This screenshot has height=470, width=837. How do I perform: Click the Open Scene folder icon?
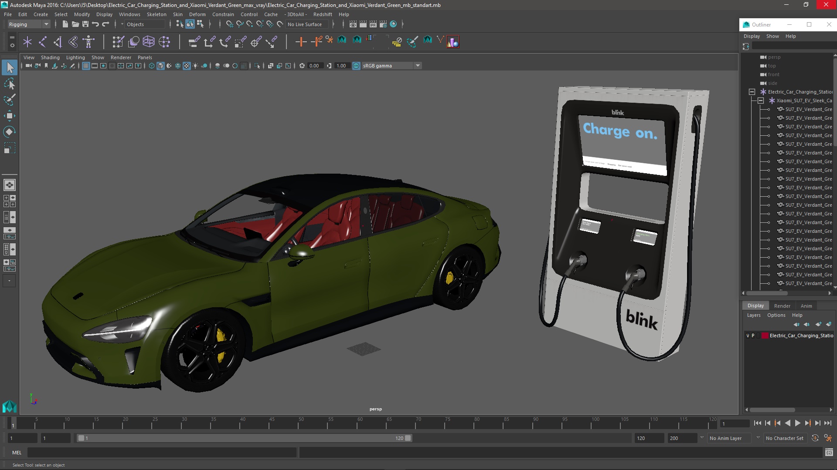pyautogui.click(x=75, y=24)
